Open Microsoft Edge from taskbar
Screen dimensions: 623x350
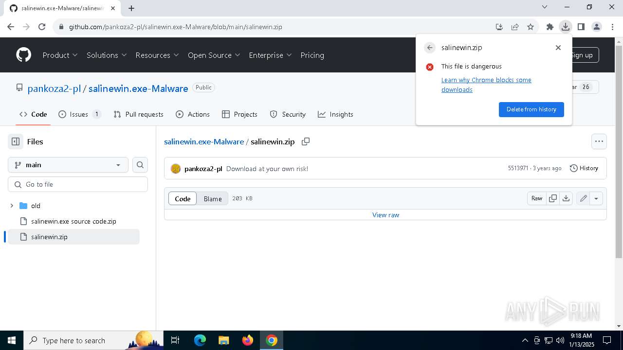tap(200, 340)
